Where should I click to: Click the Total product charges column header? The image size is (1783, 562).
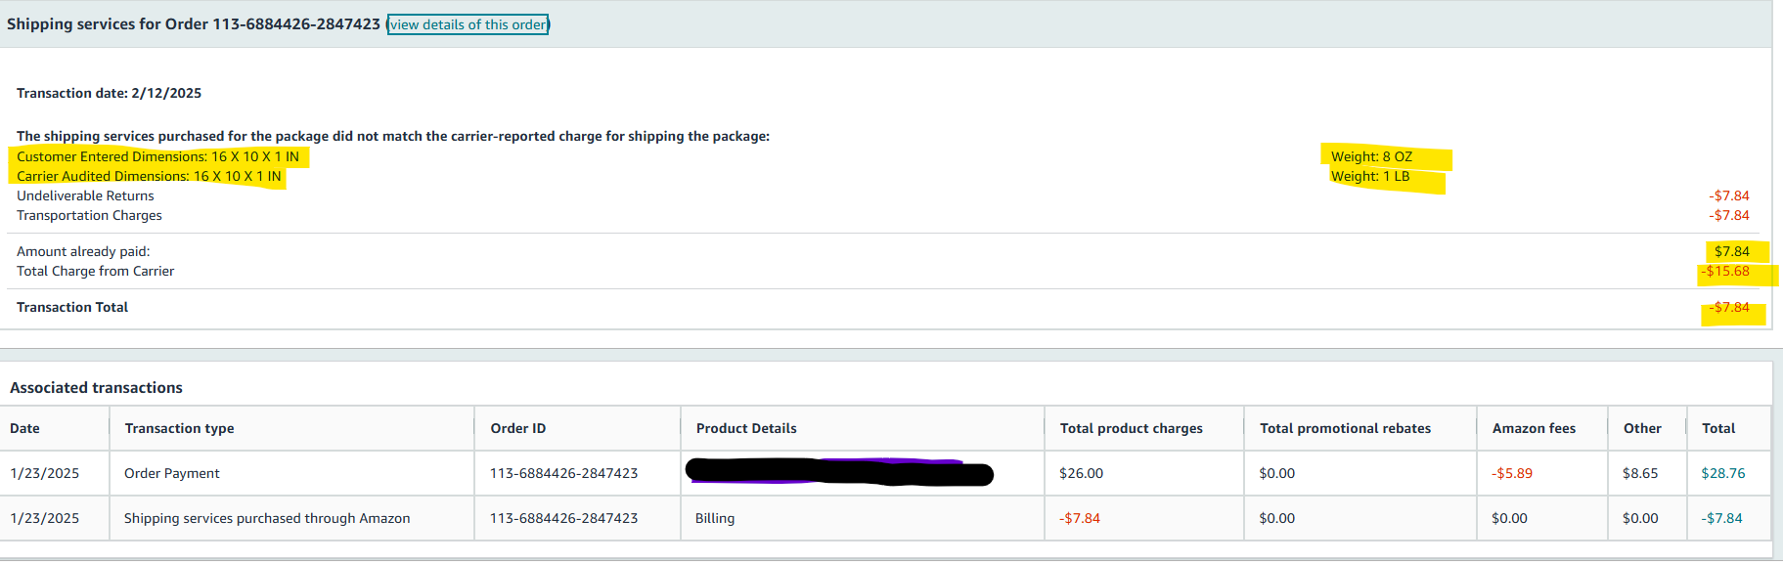click(x=1131, y=428)
